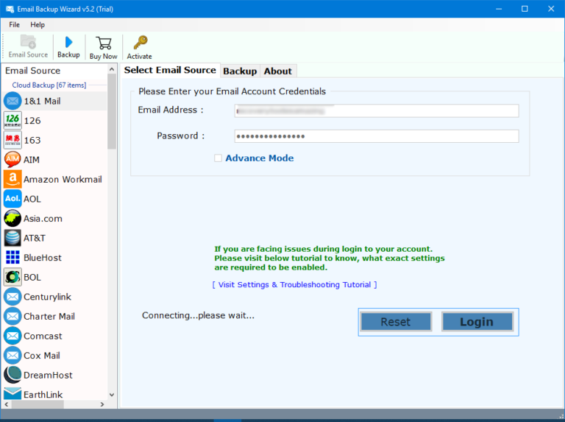The image size is (565, 422).
Task: Click the Activate key icon
Action: tap(139, 42)
